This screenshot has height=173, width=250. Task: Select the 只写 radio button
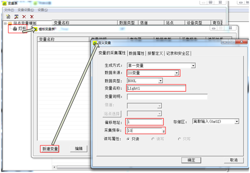(x=180, y=139)
